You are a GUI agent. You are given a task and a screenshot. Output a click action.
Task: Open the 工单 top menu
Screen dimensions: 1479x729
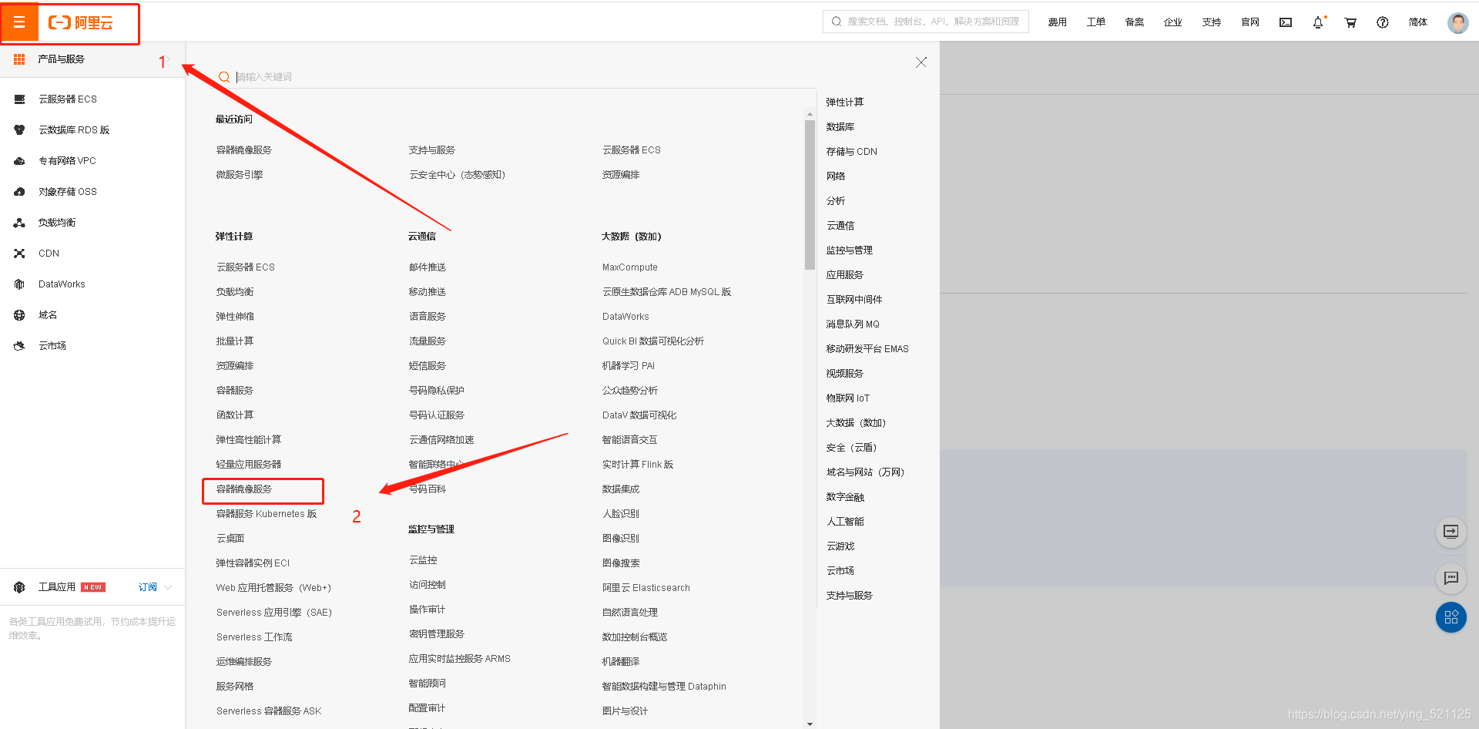(x=1095, y=22)
